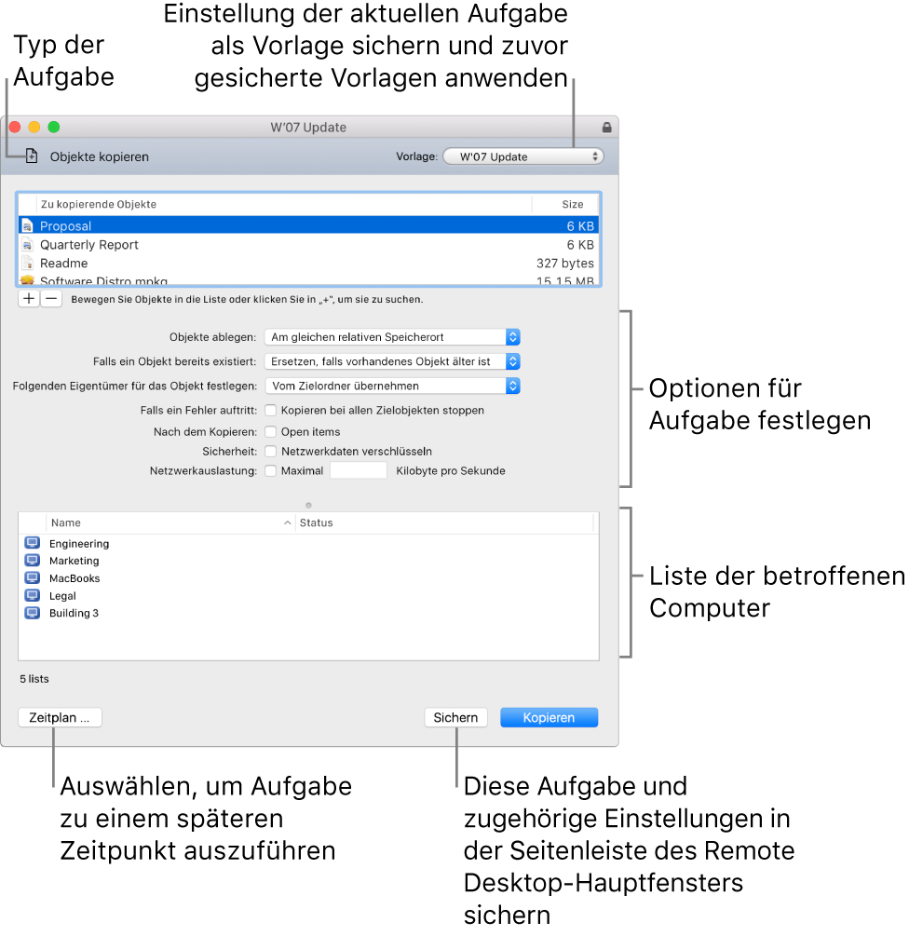Select the Engineering computer list icon
The image size is (909, 936).
[33, 542]
